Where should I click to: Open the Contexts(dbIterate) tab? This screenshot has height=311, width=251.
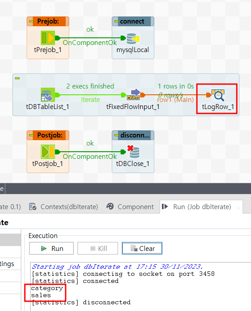tap(63, 207)
